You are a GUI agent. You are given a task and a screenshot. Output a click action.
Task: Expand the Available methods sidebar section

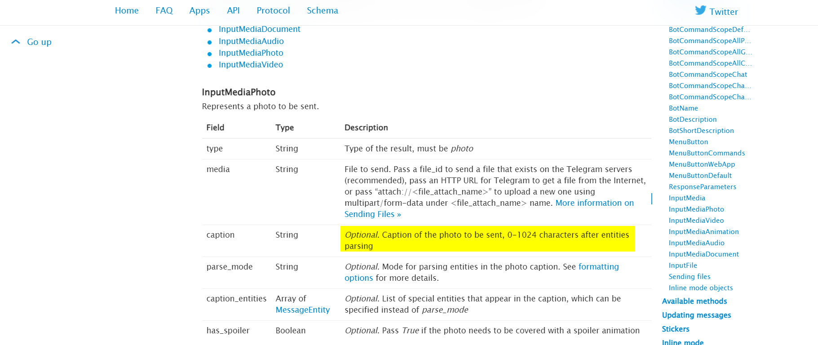tap(694, 301)
